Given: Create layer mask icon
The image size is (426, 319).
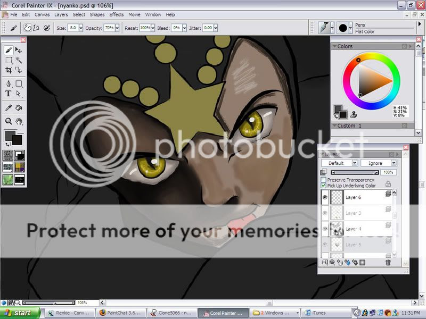Looking at the screenshot, I should [x=362, y=262].
